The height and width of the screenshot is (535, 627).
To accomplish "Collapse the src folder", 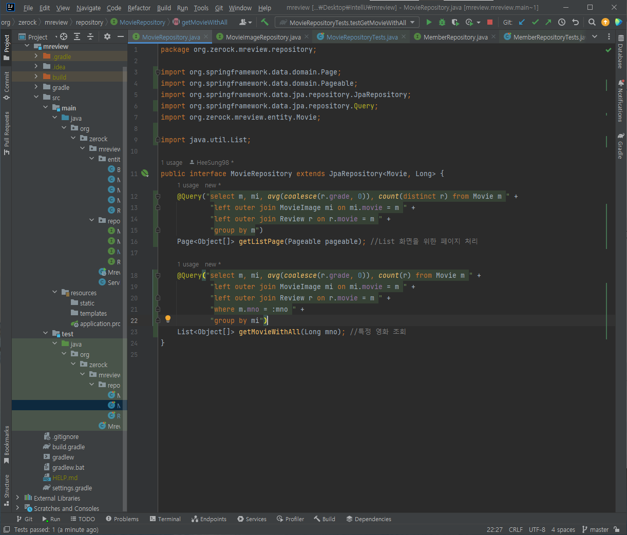I will 36,97.
